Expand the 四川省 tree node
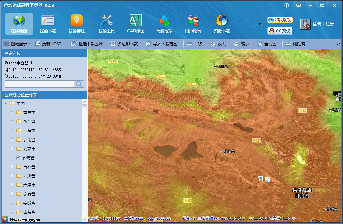This screenshot has width=343, height=224. (x=11, y=176)
